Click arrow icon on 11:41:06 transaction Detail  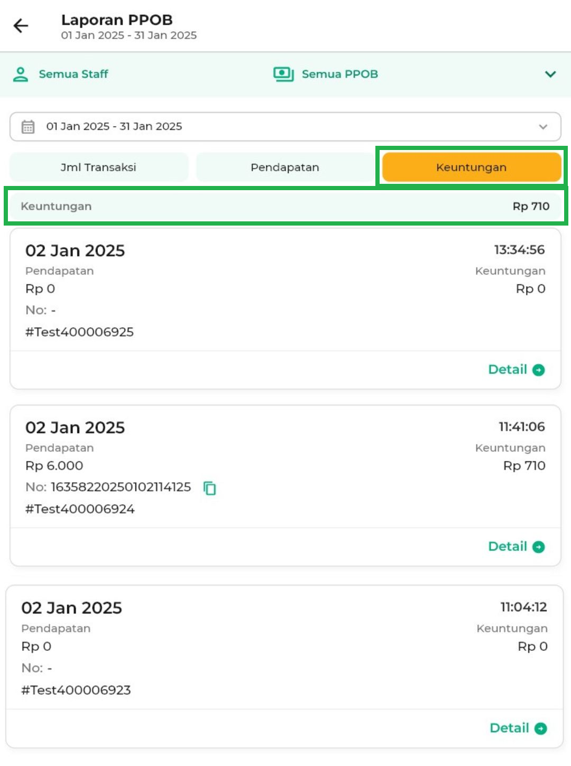click(x=539, y=547)
